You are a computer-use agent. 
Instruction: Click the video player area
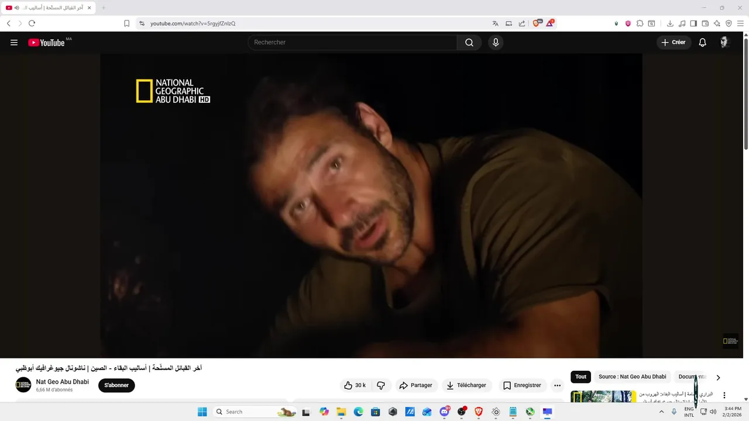pyautogui.click(x=371, y=206)
